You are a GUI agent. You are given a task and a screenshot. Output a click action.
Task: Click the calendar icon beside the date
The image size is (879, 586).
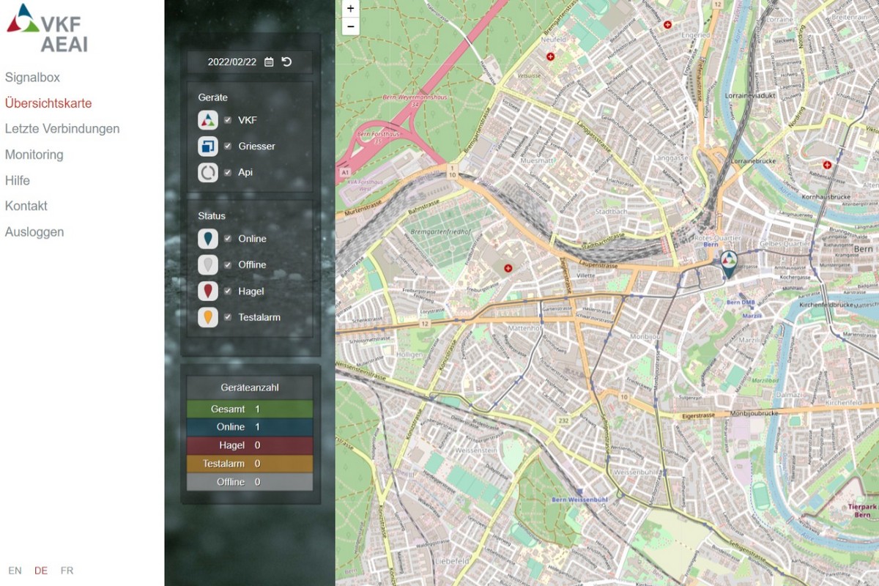[x=269, y=62]
